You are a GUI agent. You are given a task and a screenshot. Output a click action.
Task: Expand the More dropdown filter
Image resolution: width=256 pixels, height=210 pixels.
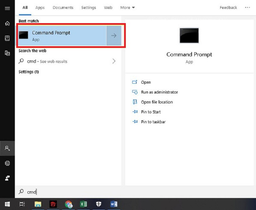[x=127, y=7]
